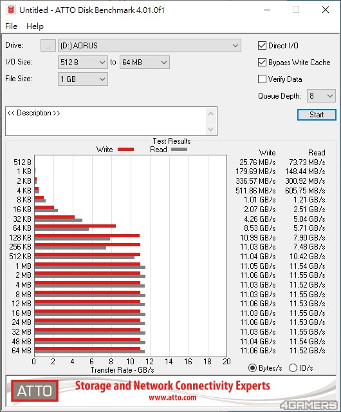
Task: Click the Transfer Rate - GB/s axis label
Action: click(122, 370)
